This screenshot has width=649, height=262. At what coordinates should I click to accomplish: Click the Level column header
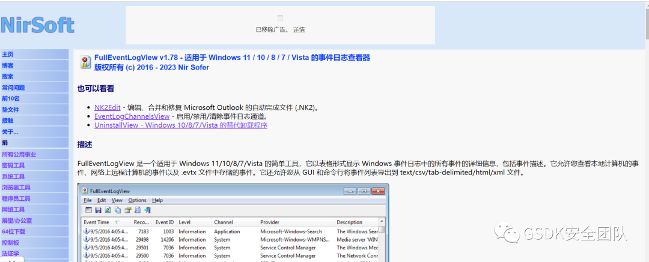tap(193, 222)
